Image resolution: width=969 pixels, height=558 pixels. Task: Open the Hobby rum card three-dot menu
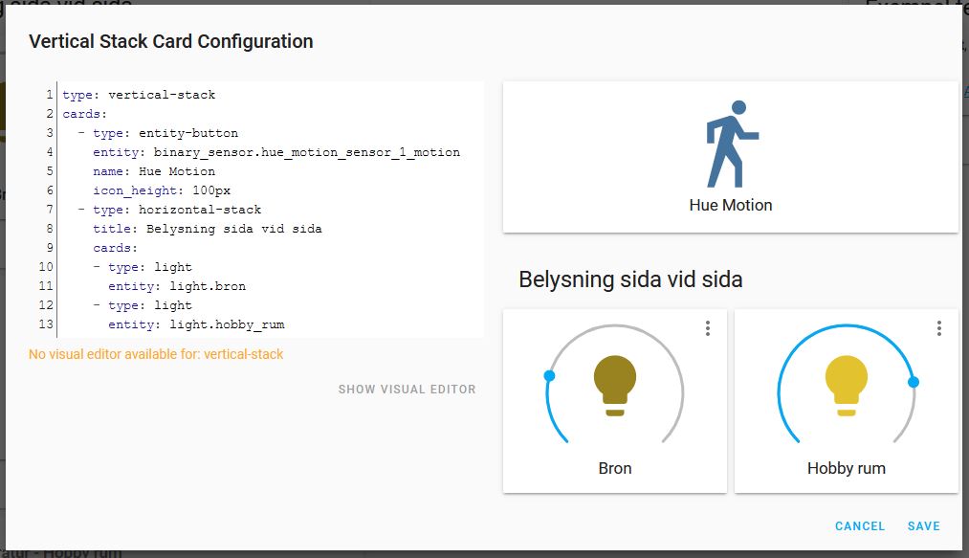(938, 328)
